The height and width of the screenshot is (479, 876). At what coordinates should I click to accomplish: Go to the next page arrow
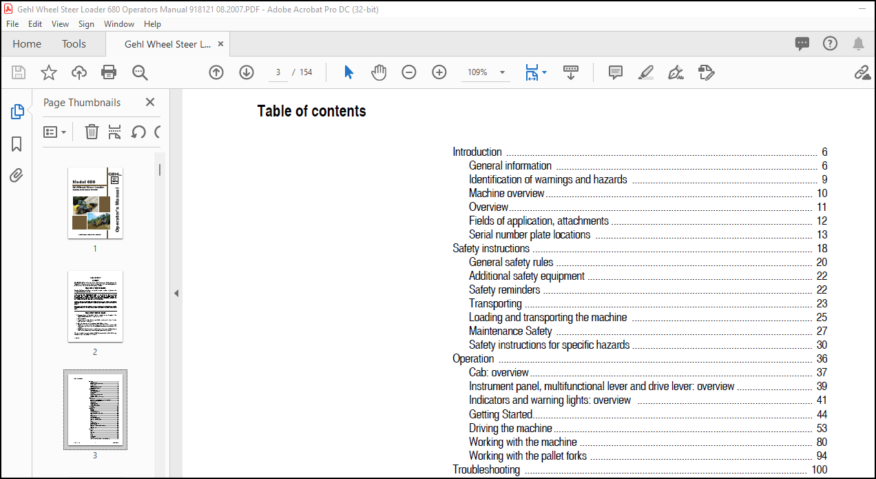point(247,72)
